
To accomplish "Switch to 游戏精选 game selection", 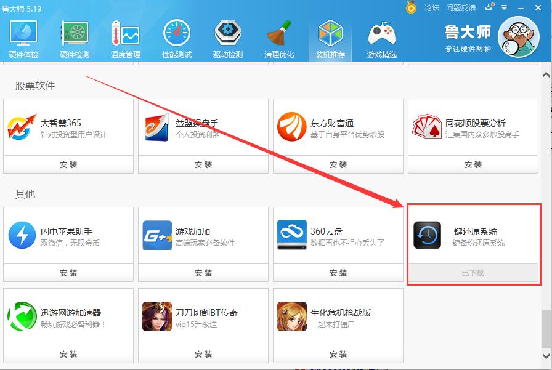I will (x=382, y=37).
